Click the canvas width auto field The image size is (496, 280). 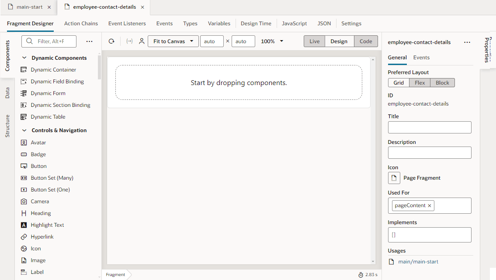pyautogui.click(x=212, y=41)
